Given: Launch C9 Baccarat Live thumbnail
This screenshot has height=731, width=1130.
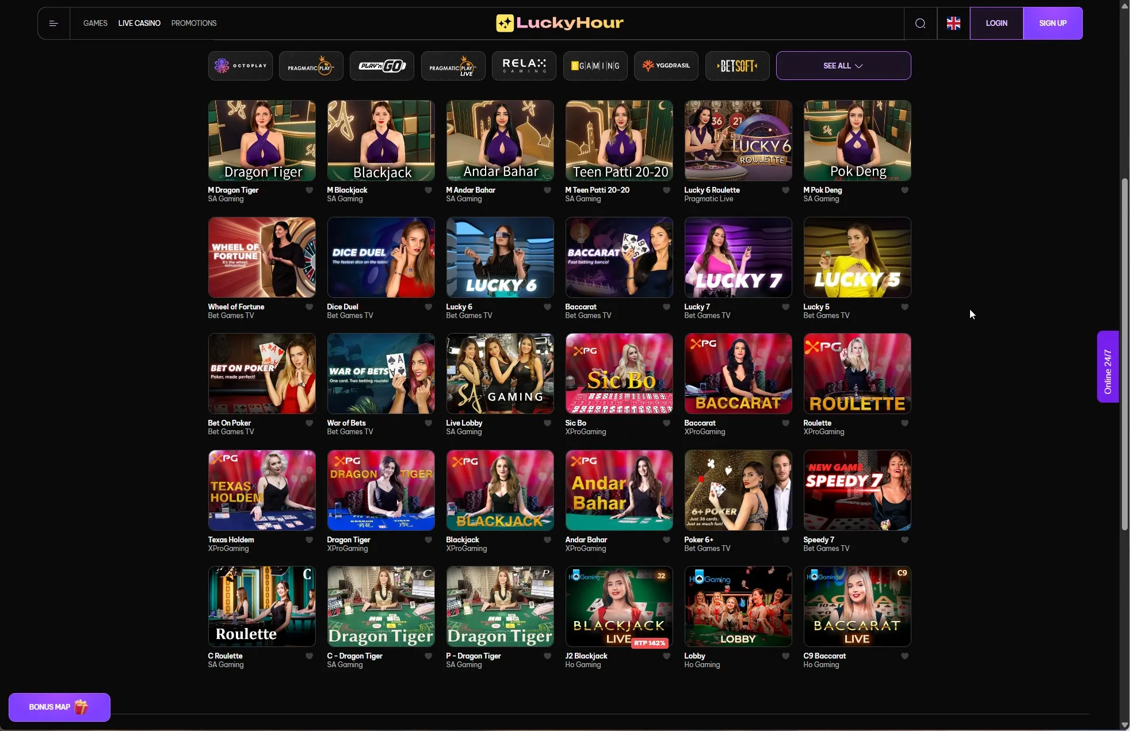Looking at the screenshot, I should coord(857,607).
